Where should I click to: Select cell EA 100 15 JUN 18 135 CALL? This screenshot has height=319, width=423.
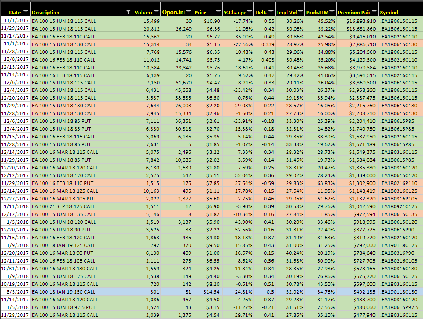pos(82,214)
